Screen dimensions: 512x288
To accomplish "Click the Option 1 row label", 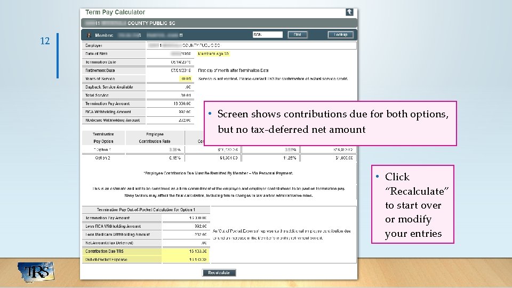I will point(102,149).
